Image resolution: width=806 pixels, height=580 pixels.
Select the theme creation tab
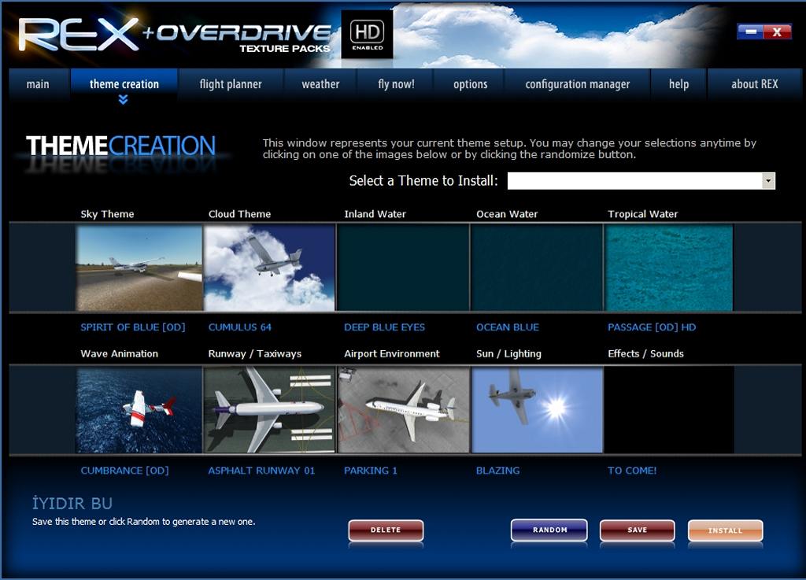pyautogui.click(x=124, y=83)
